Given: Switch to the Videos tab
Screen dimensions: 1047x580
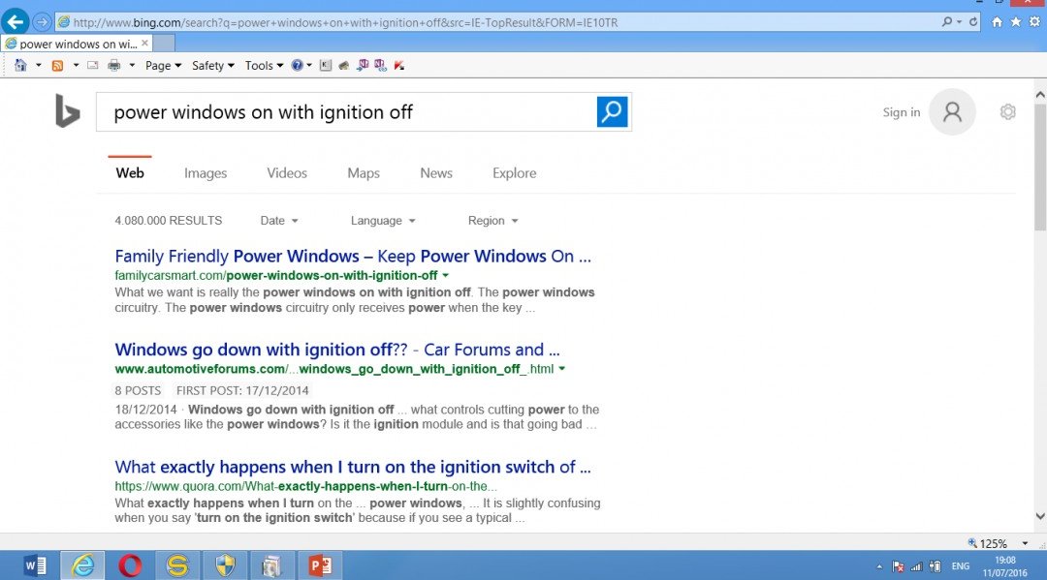Looking at the screenshot, I should [287, 173].
